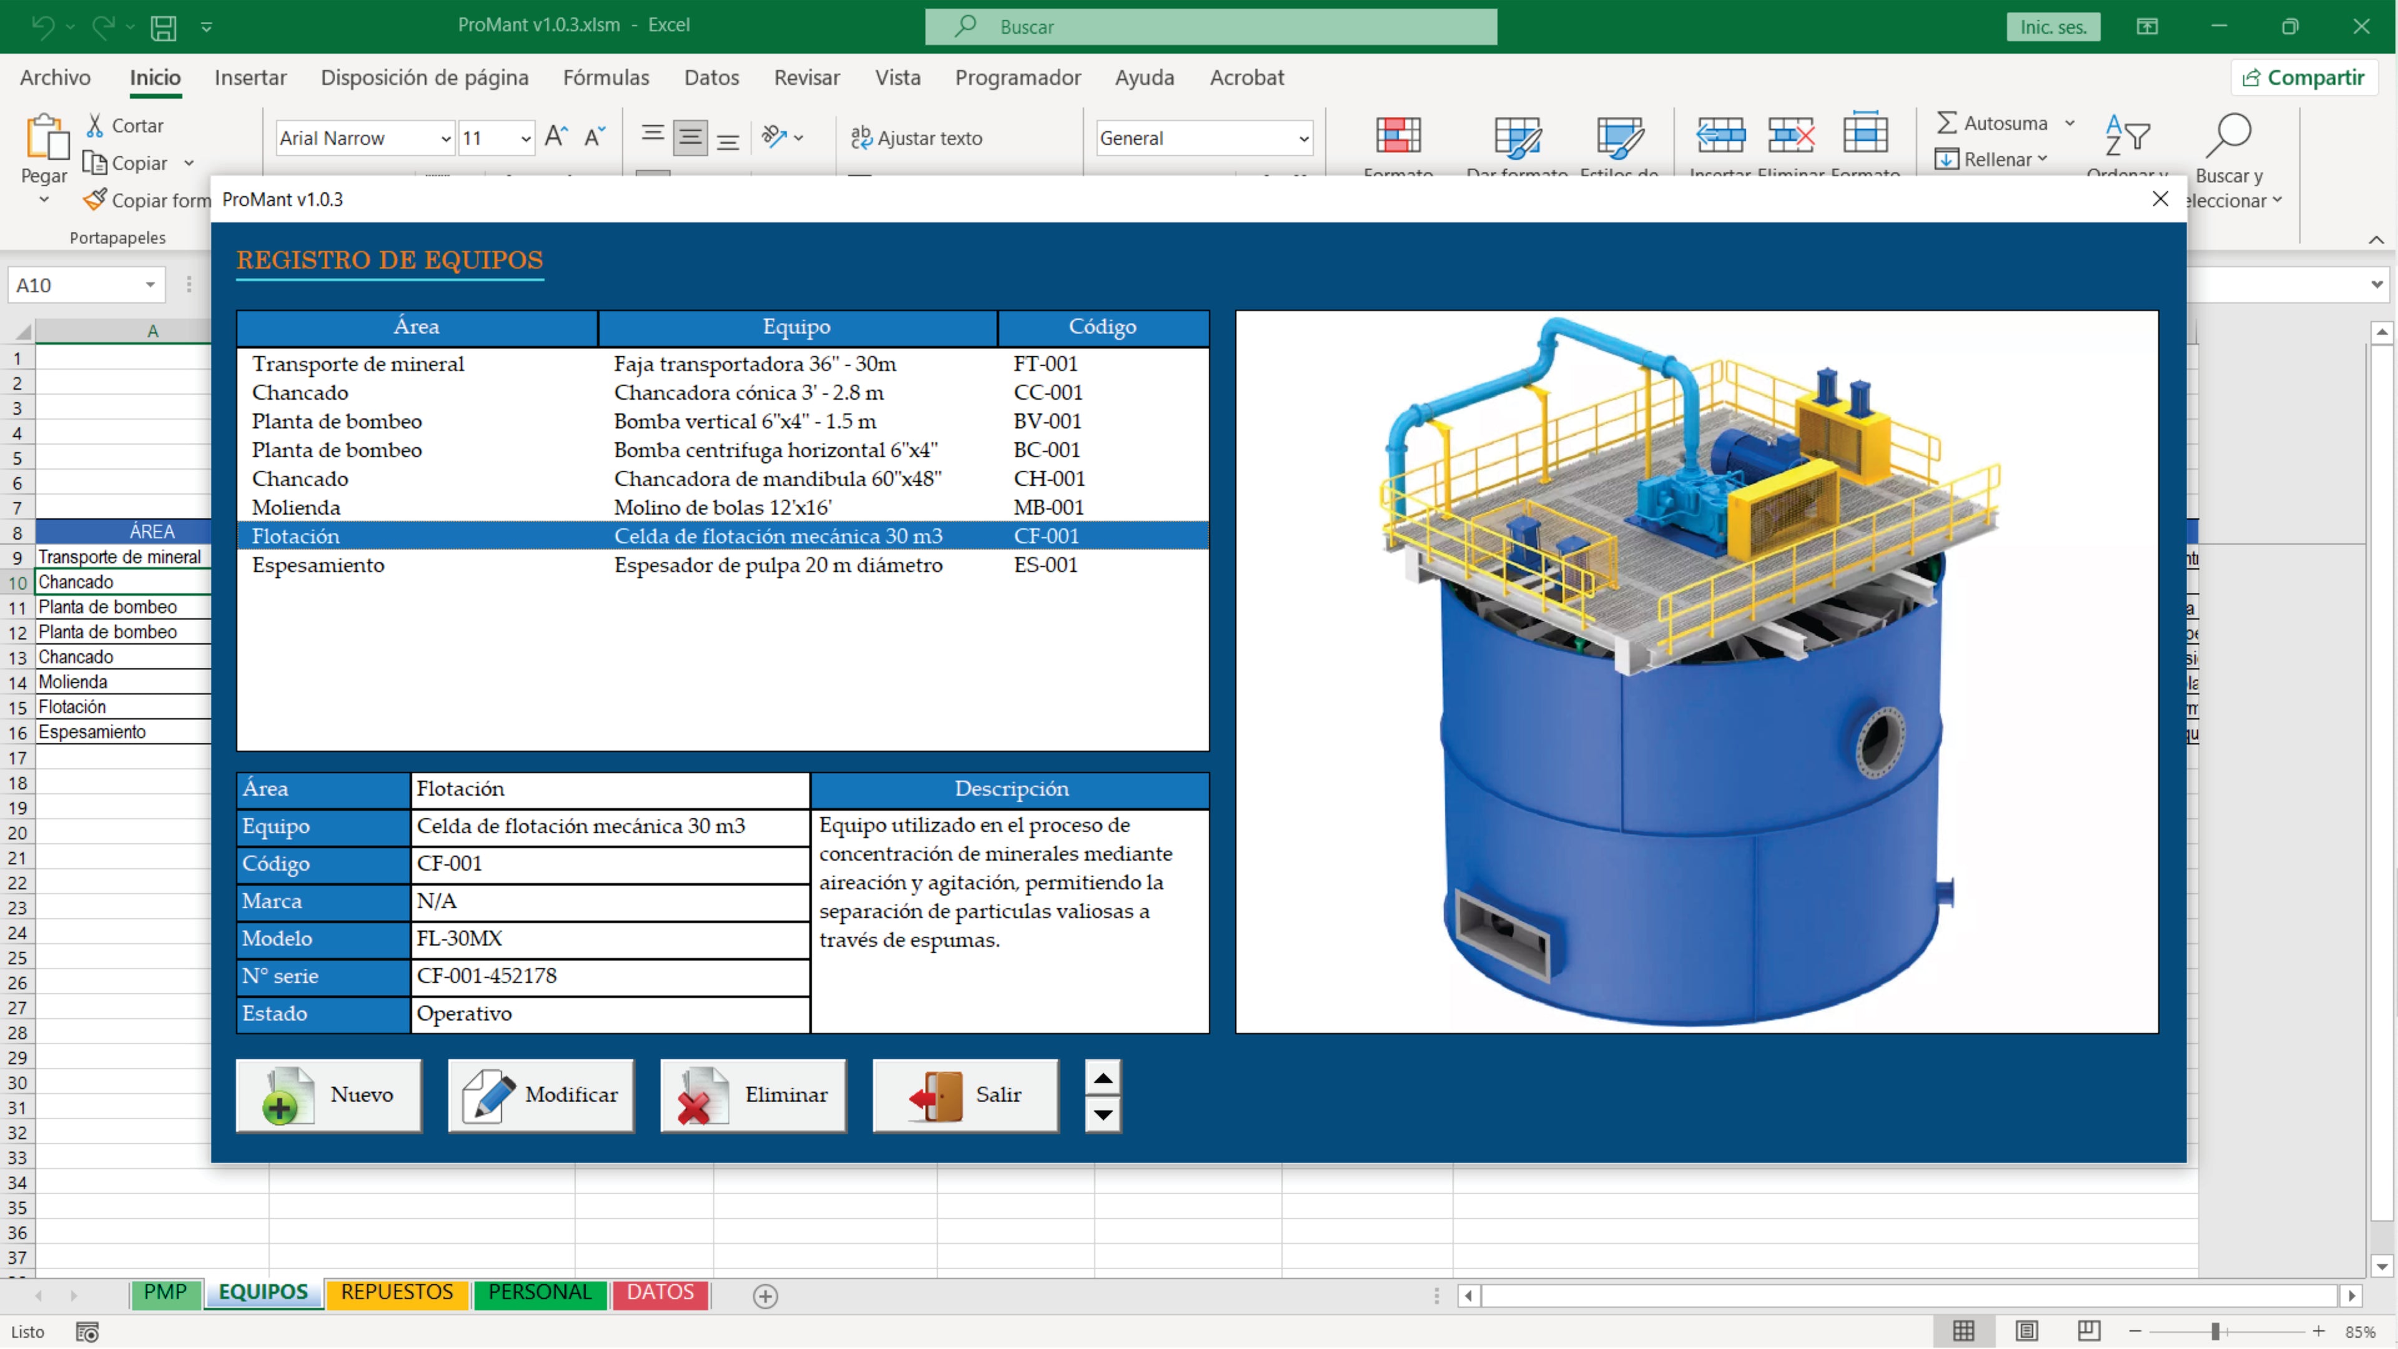Toggle middle vertical alignment
The height and width of the screenshot is (1349, 2398).
click(690, 138)
